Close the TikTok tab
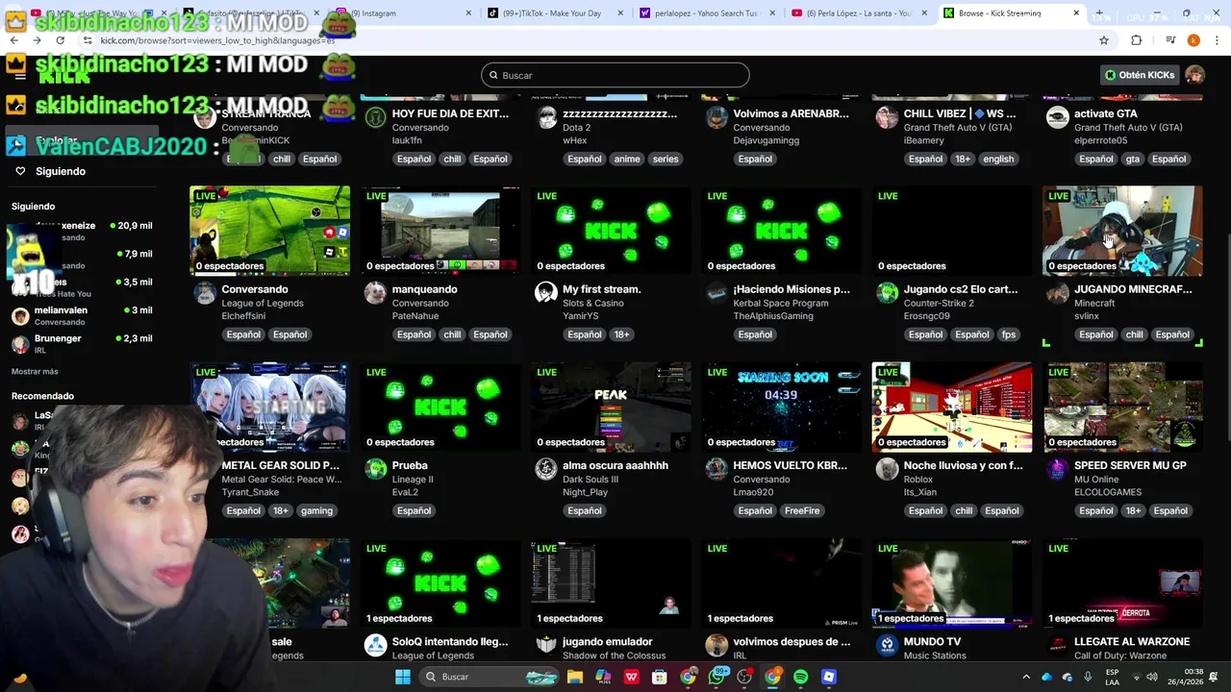The image size is (1231, 692). (x=620, y=13)
